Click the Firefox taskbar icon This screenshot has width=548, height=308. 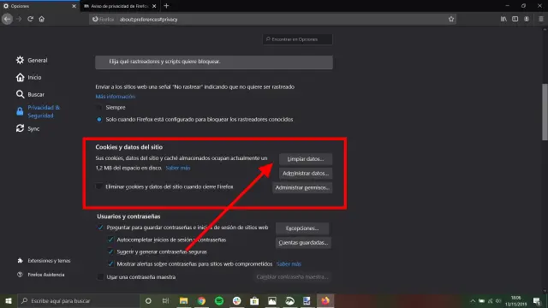(325, 300)
